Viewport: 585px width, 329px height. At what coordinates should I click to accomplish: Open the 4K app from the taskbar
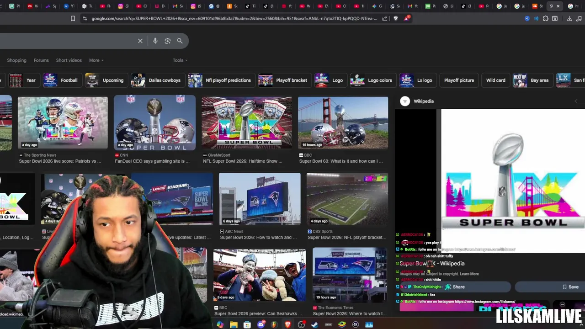click(x=356, y=325)
